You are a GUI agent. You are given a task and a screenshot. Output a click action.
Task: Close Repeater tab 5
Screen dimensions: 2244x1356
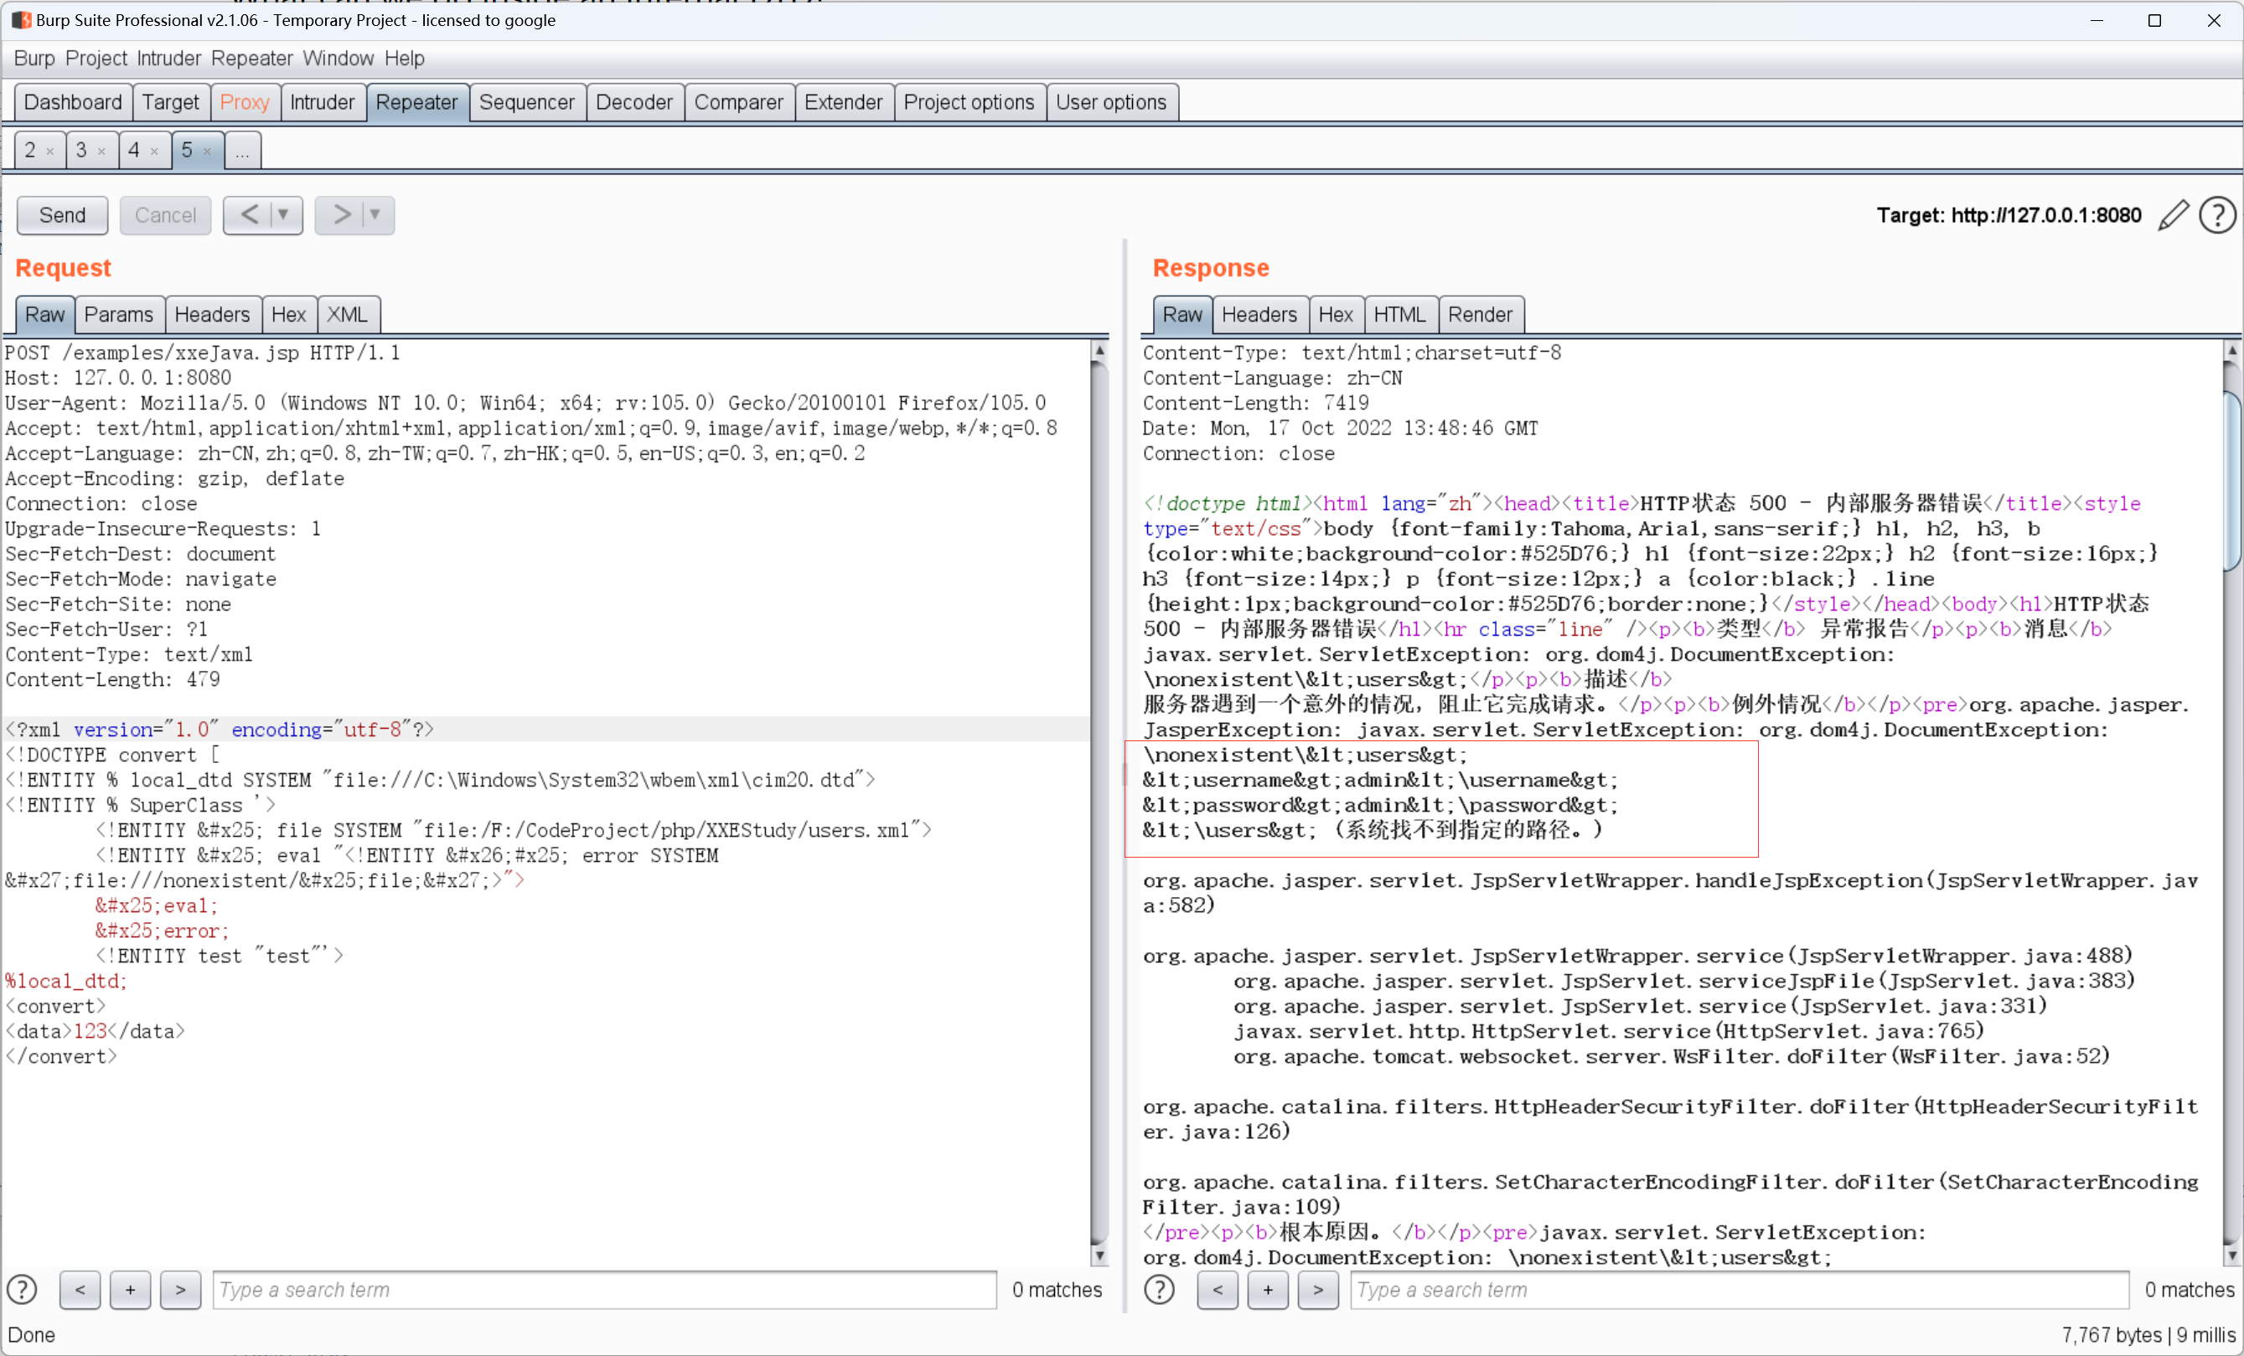click(207, 152)
